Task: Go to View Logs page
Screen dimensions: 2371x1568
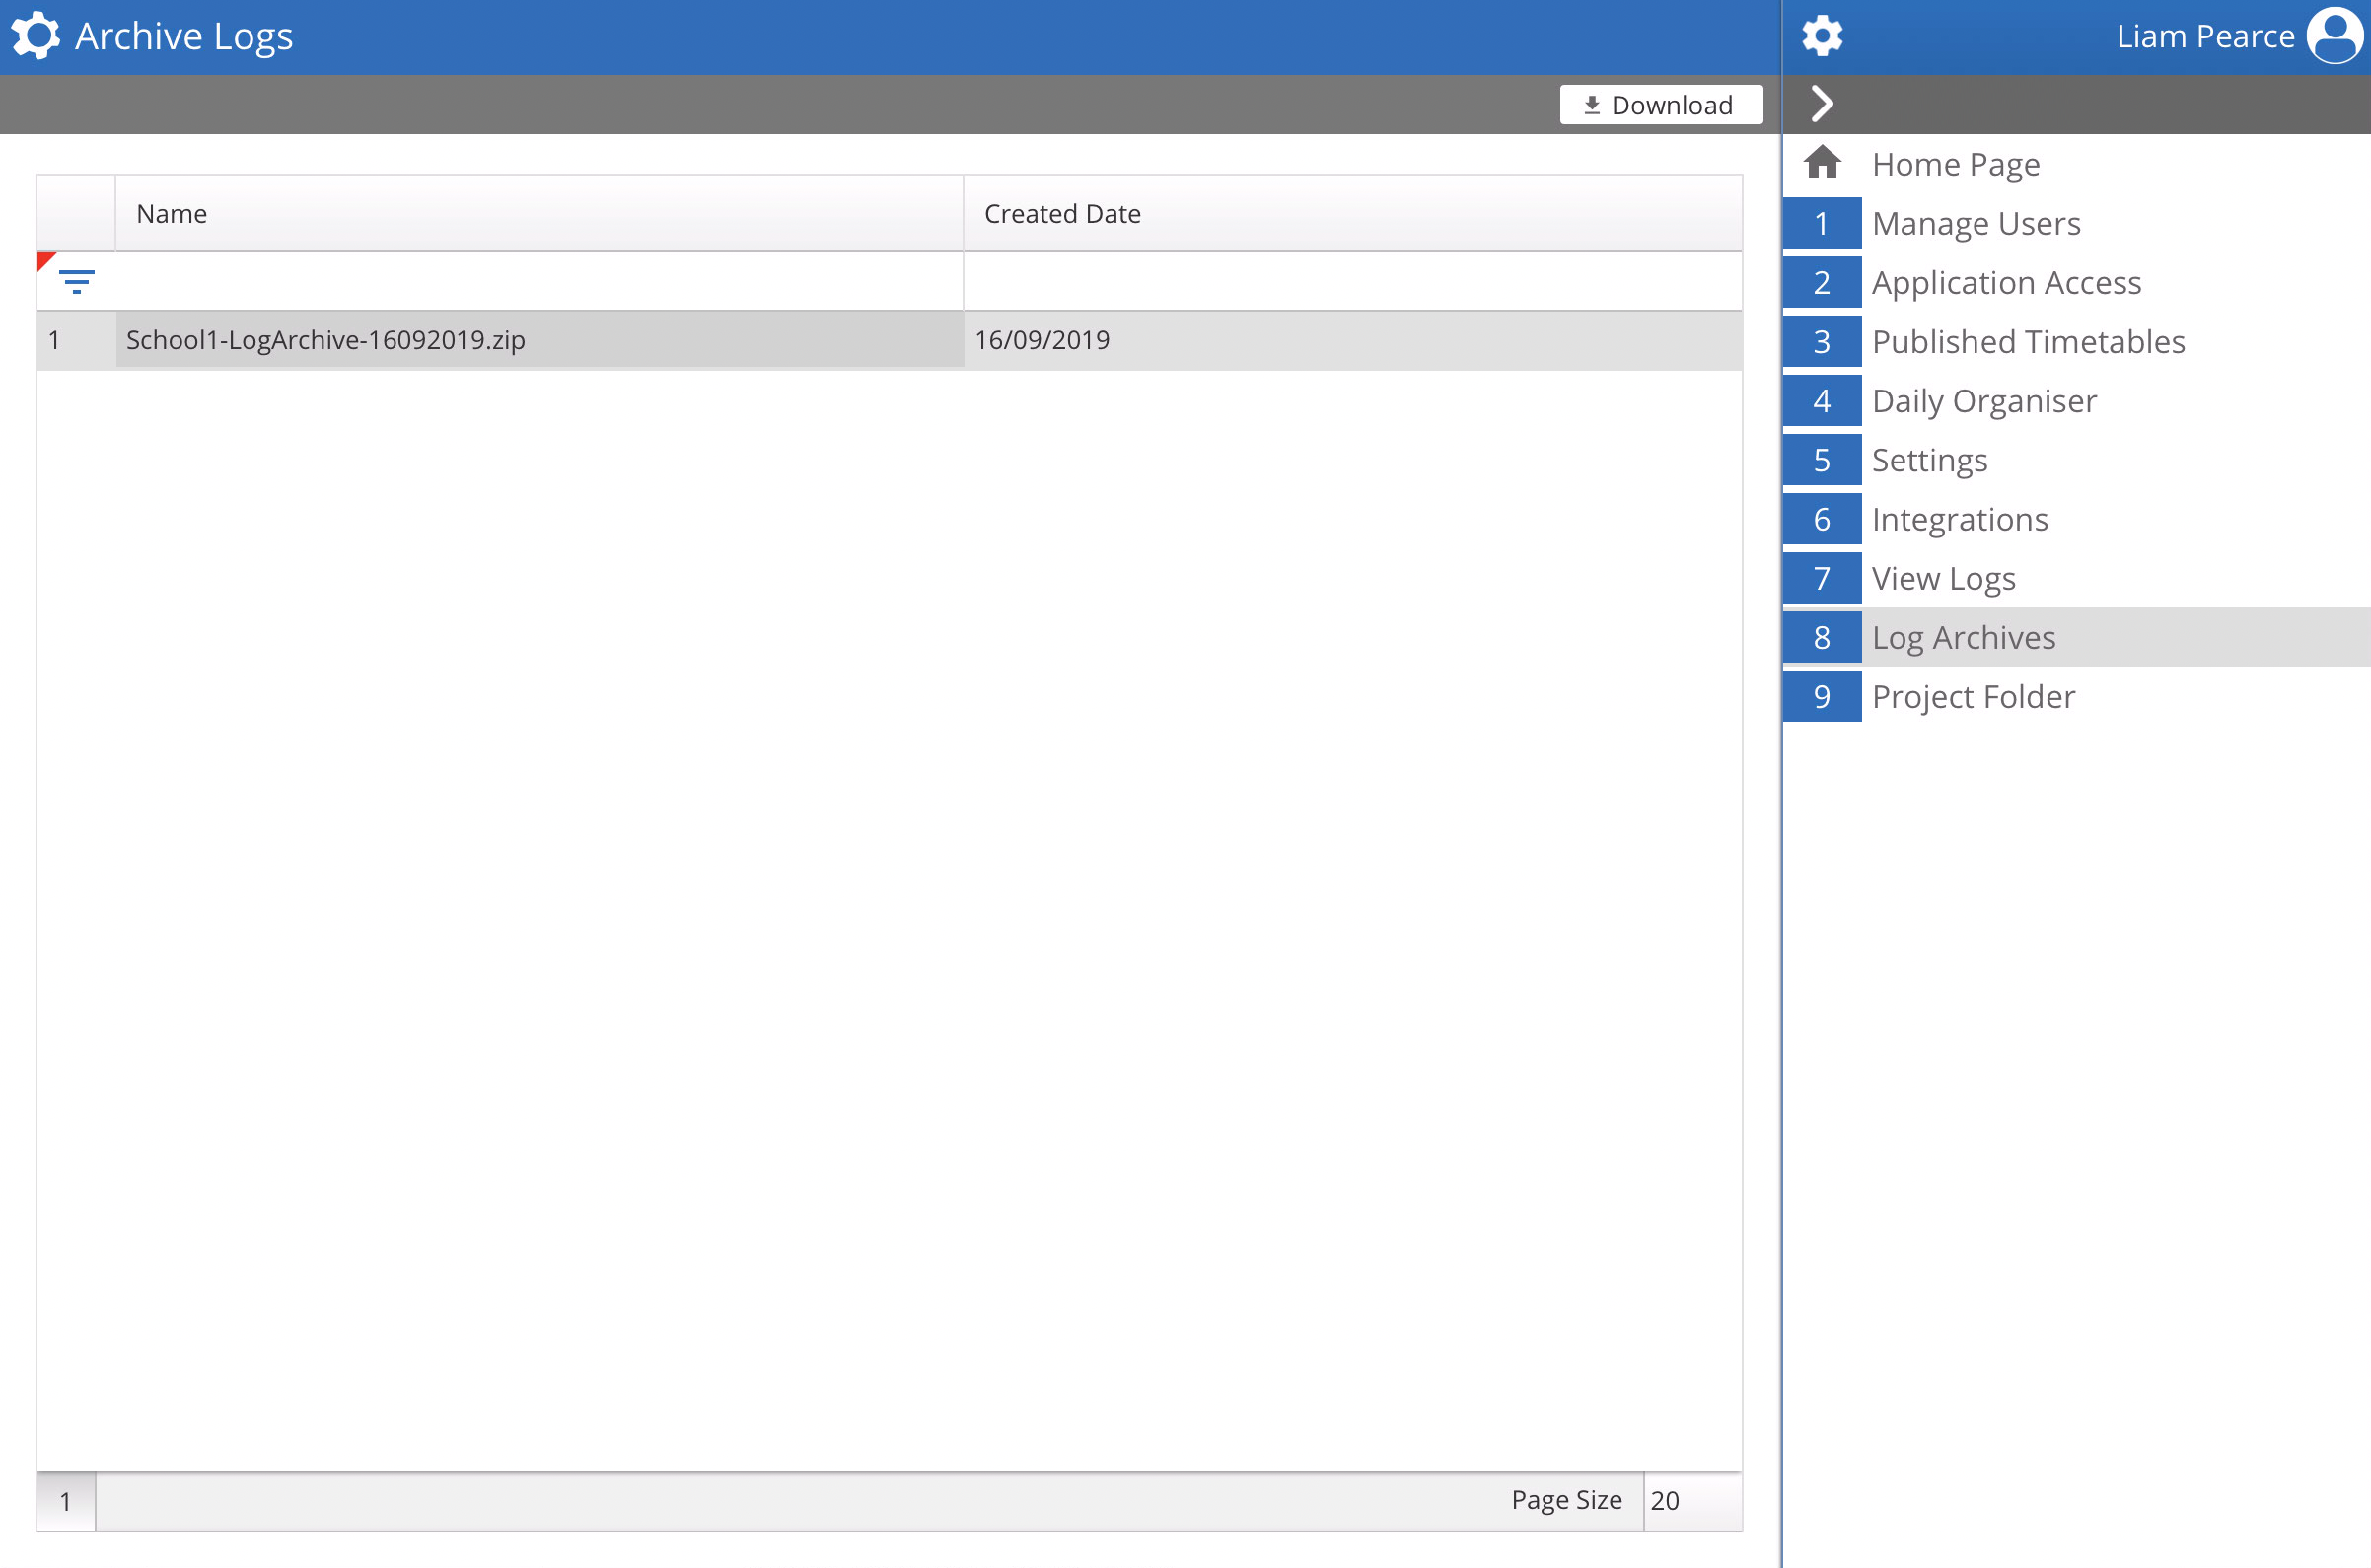Action: [1943, 579]
